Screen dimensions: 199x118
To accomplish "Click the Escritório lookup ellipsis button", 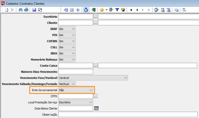I will click(x=95, y=17).
